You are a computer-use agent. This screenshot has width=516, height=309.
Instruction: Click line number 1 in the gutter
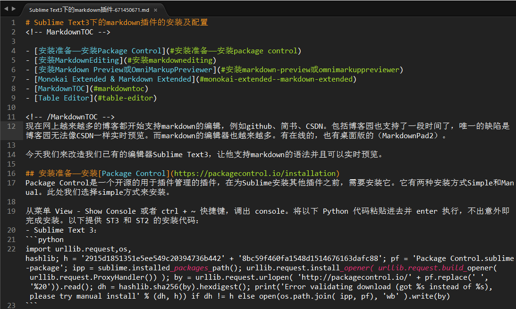tap(13, 23)
